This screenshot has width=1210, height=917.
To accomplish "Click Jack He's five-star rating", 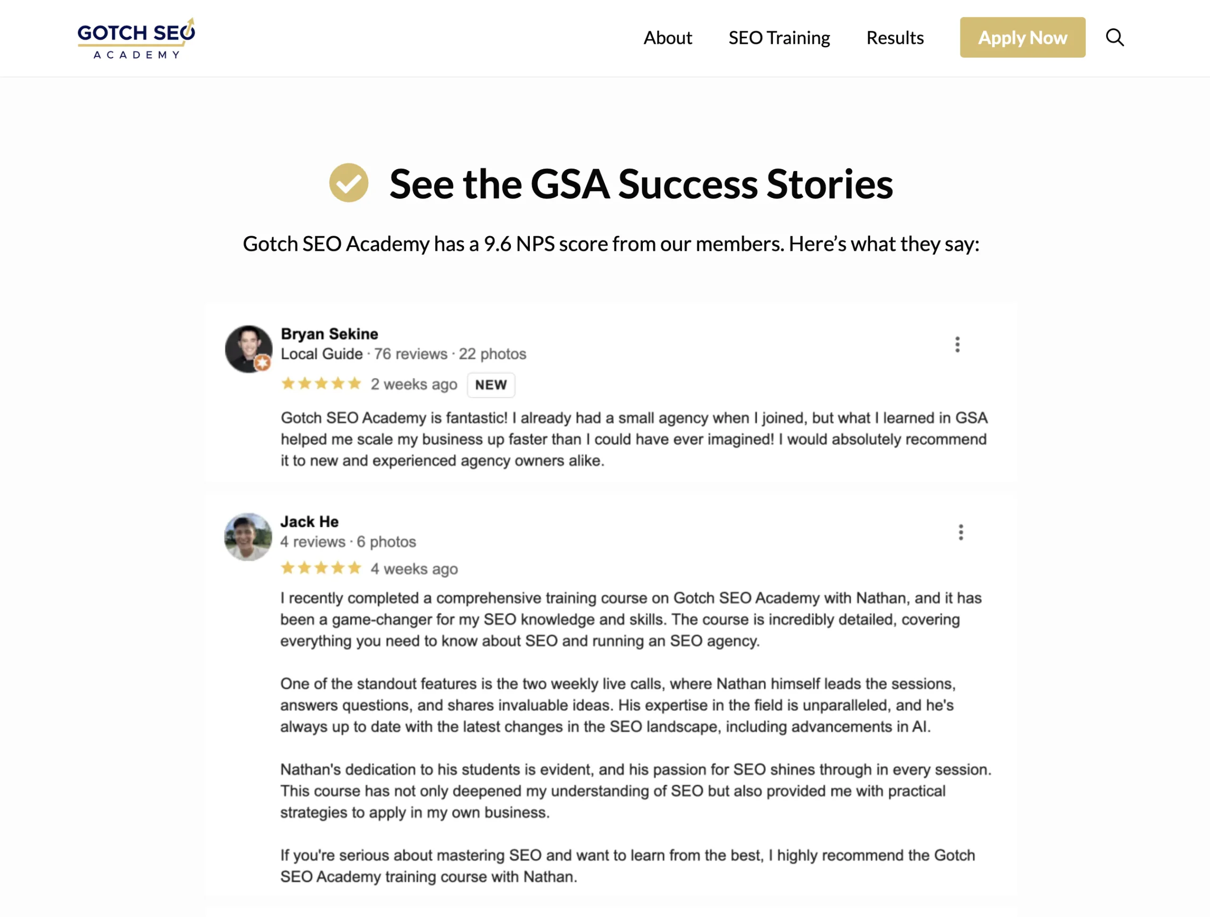I will pos(321,568).
